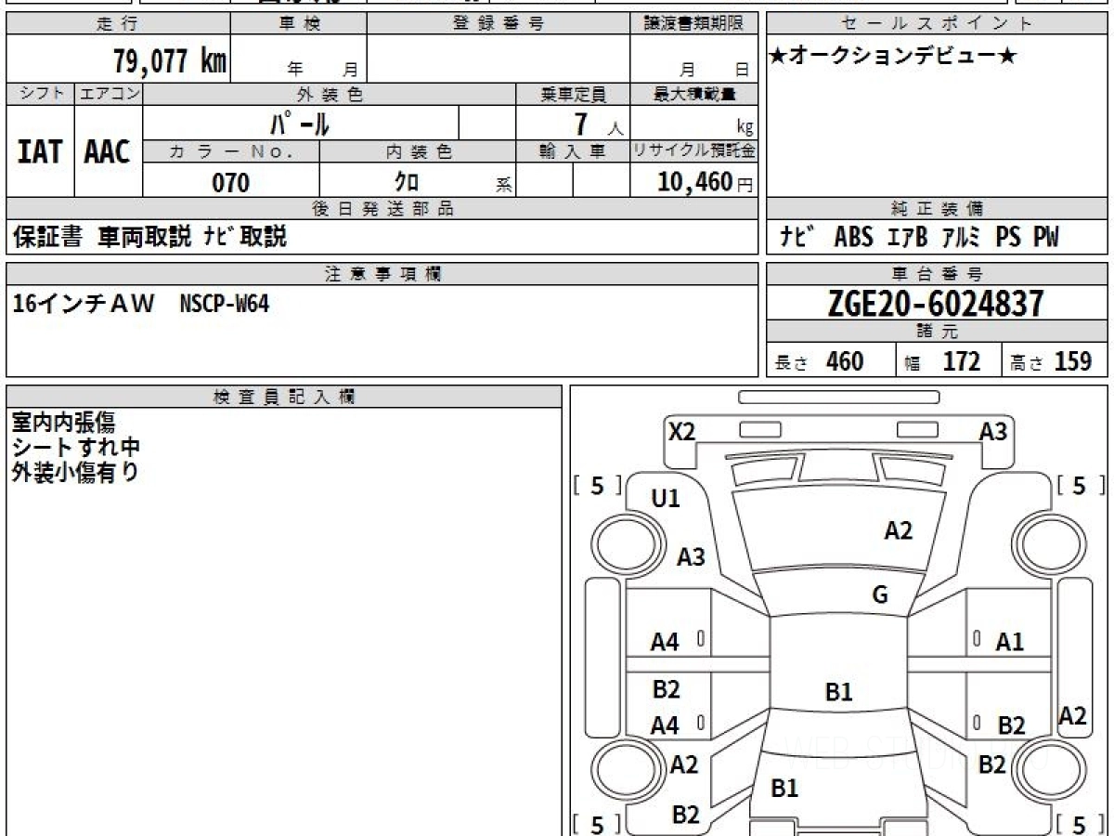
Task: Click the B1 mark on the roof
Action: (838, 691)
